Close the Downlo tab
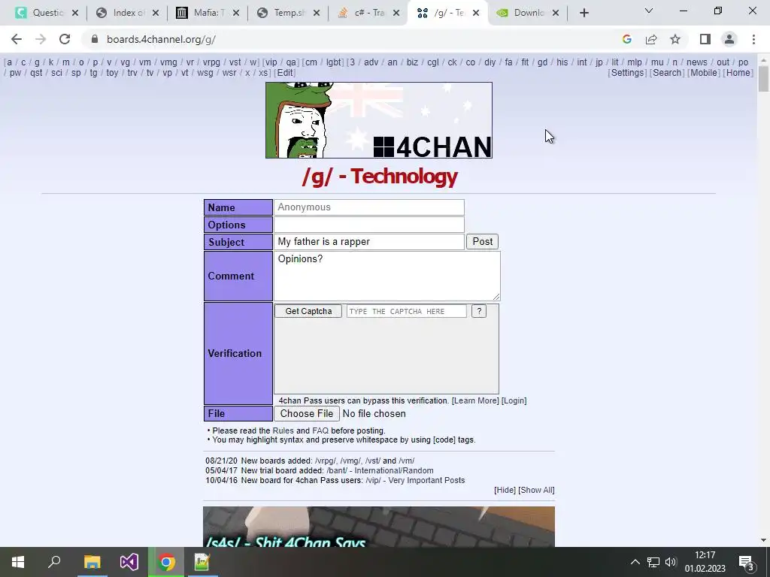 coord(556,13)
